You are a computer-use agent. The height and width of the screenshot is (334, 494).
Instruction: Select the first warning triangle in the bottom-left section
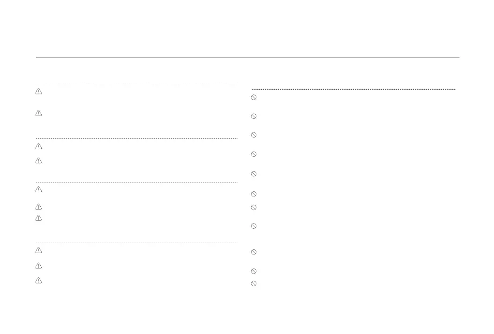click(x=39, y=250)
